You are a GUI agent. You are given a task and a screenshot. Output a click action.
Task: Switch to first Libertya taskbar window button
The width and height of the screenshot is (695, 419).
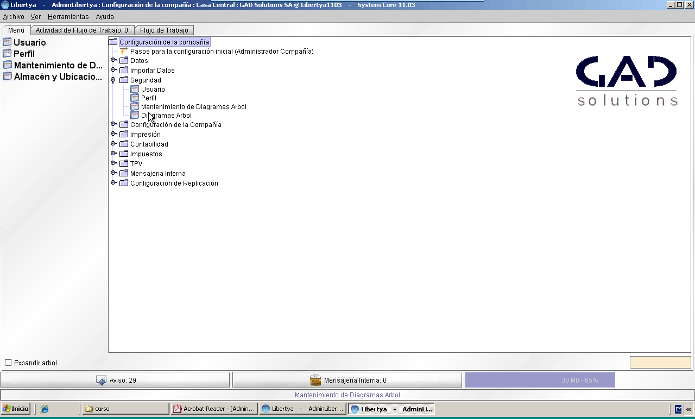302,409
